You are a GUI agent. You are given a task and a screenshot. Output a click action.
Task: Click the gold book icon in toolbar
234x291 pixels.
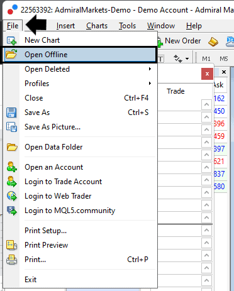click(x=213, y=41)
